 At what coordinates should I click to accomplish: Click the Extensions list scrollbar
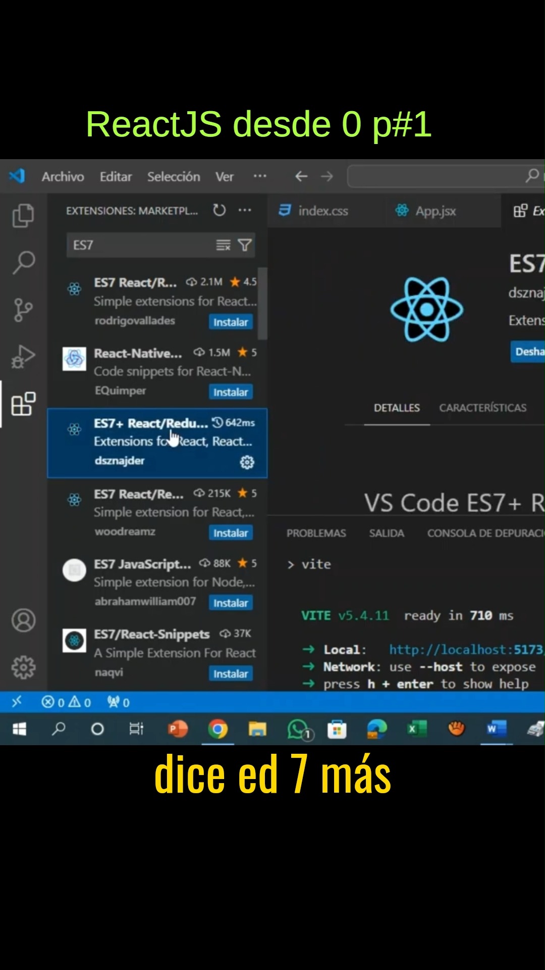[x=262, y=303]
